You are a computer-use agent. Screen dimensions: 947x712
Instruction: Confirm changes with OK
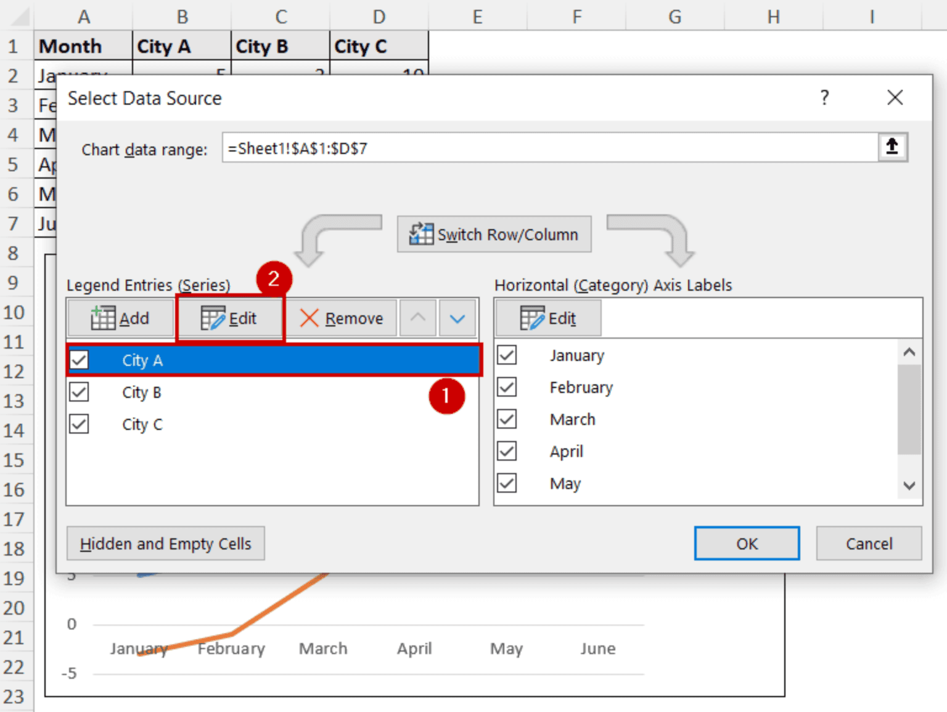[x=747, y=543]
